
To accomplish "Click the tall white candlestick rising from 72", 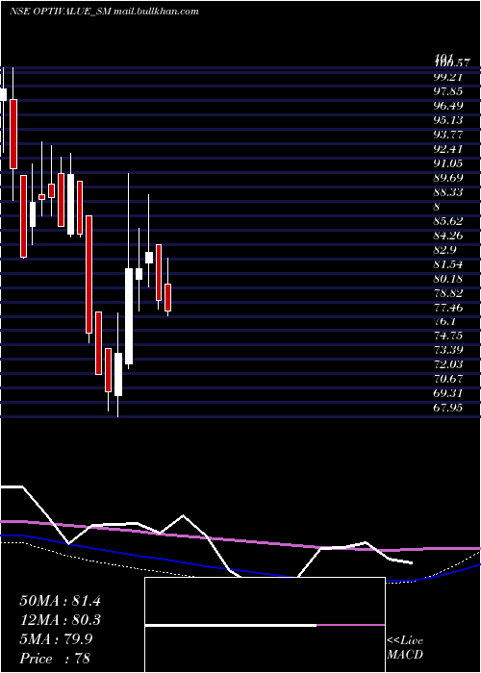I will click(x=128, y=316).
